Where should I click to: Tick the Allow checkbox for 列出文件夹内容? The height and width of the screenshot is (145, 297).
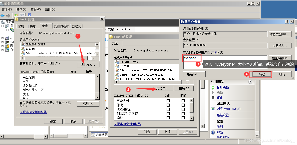pos(168,114)
